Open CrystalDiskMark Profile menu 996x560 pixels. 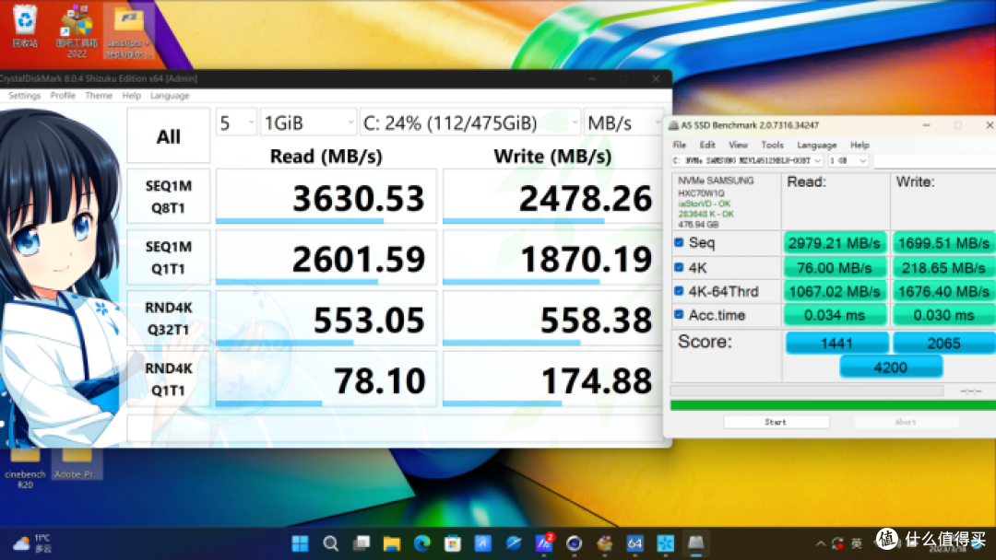tap(63, 96)
